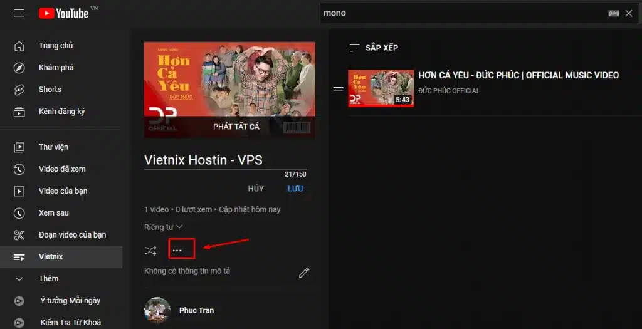Click the Vietnix playlist icon
The image size is (642, 329).
pos(19,258)
